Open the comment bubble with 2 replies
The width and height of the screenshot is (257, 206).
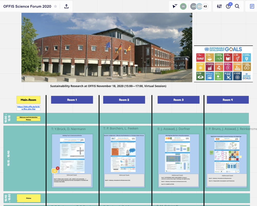[x=54, y=171]
